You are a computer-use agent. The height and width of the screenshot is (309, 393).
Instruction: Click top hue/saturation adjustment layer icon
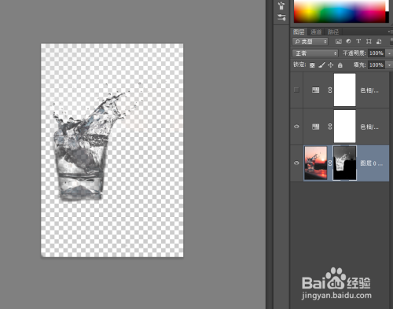click(x=316, y=90)
